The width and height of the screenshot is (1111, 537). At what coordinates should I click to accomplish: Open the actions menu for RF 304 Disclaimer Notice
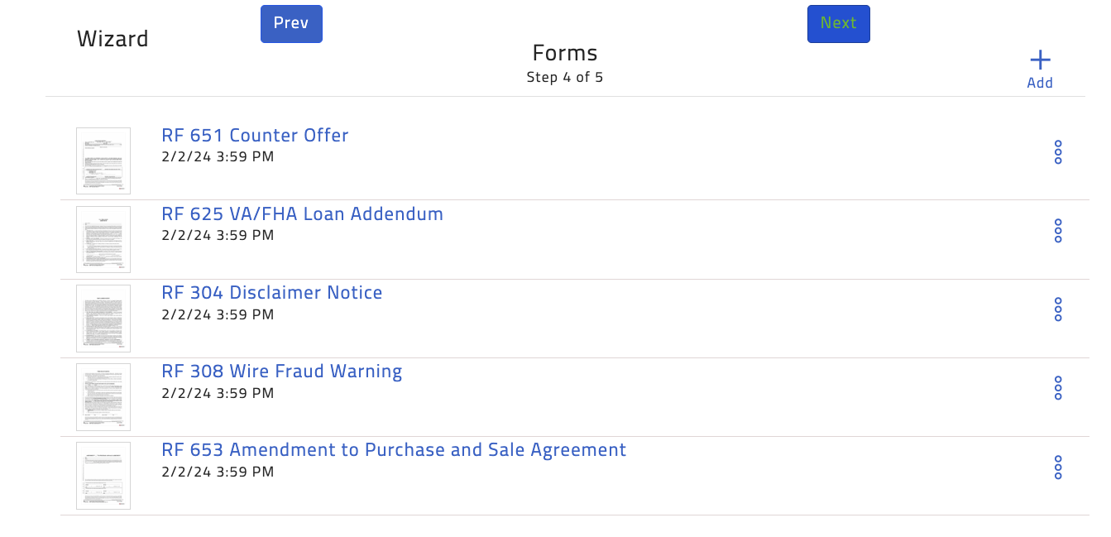(1058, 309)
